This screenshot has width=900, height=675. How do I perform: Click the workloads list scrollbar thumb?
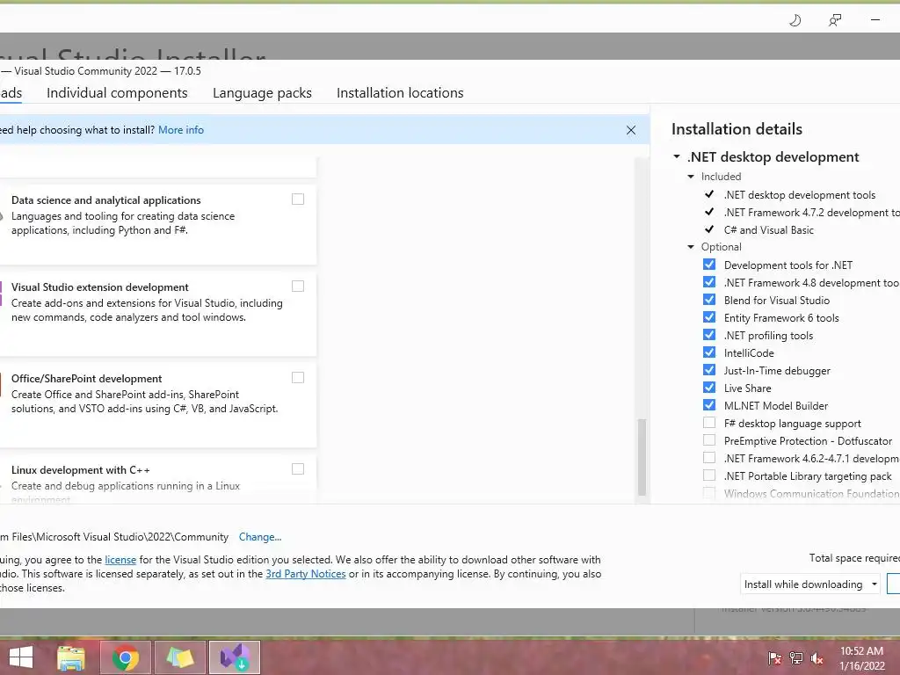[x=642, y=457]
